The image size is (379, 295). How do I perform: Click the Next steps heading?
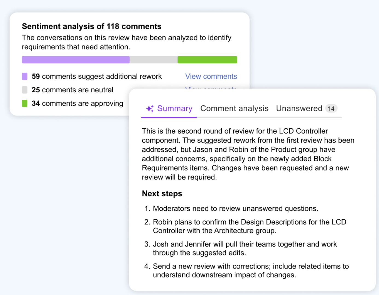click(x=162, y=194)
